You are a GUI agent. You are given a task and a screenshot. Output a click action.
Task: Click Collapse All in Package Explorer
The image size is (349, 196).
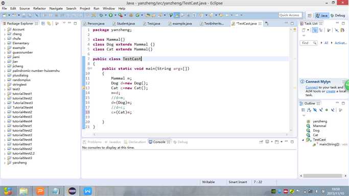(x=43, y=23)
